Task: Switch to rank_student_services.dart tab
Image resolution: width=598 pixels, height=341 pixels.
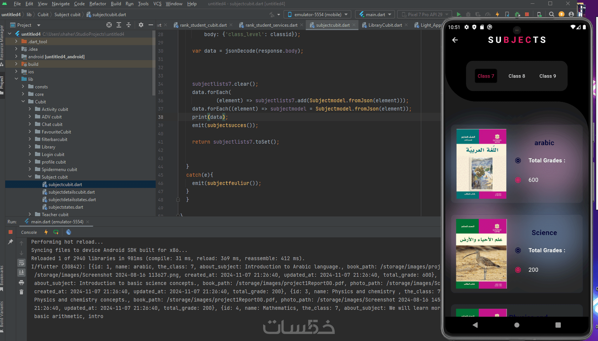Action: click(272, 25)
